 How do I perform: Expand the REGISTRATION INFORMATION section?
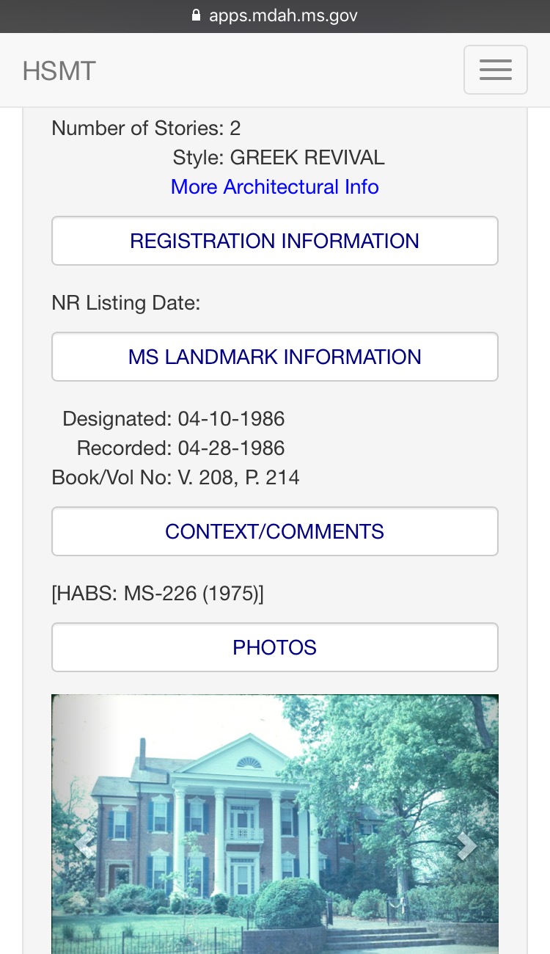274,241
